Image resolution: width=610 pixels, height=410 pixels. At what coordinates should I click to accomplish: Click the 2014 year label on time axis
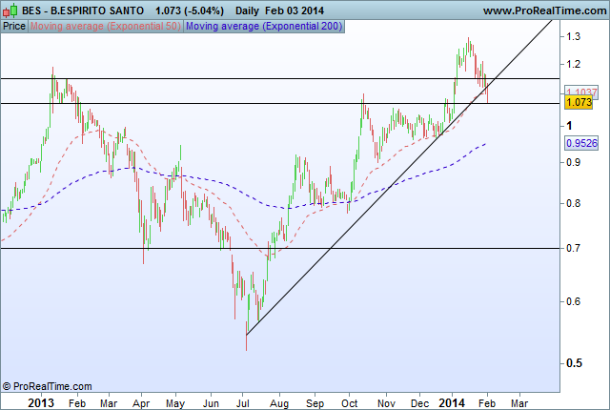pos(452,403)
